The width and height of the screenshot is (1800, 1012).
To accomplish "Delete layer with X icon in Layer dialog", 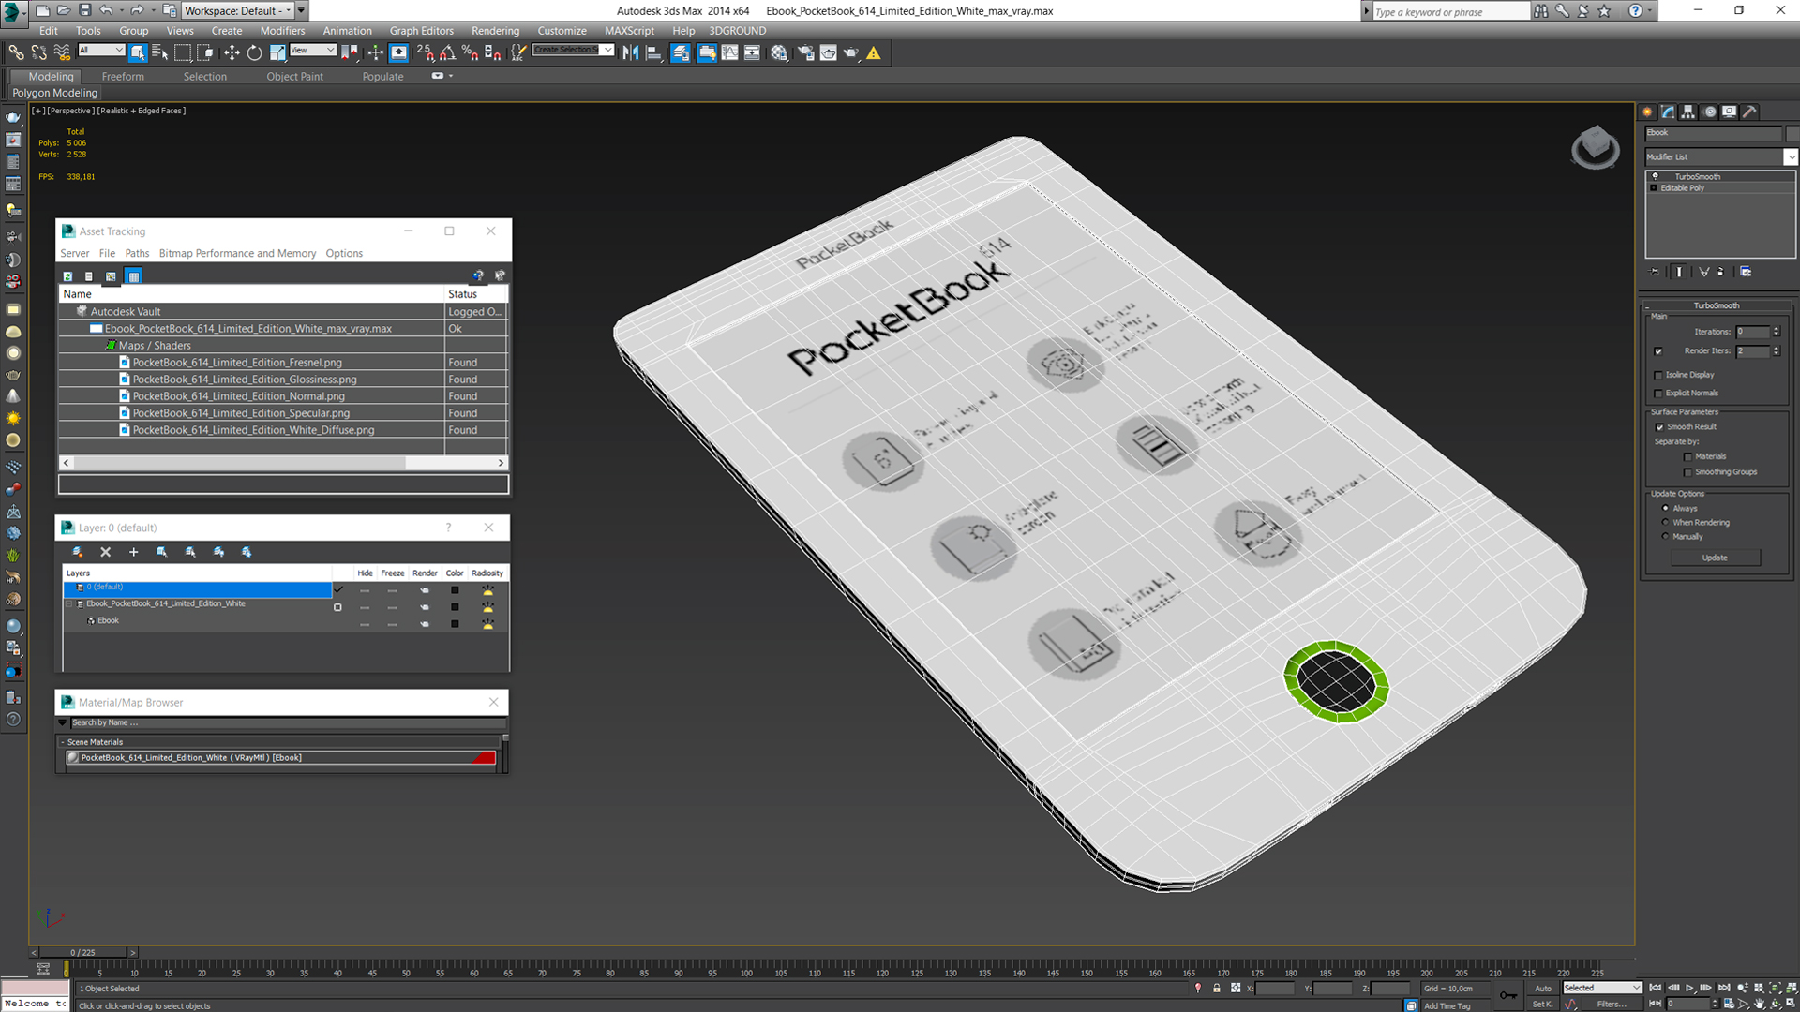I will [105, 552].
